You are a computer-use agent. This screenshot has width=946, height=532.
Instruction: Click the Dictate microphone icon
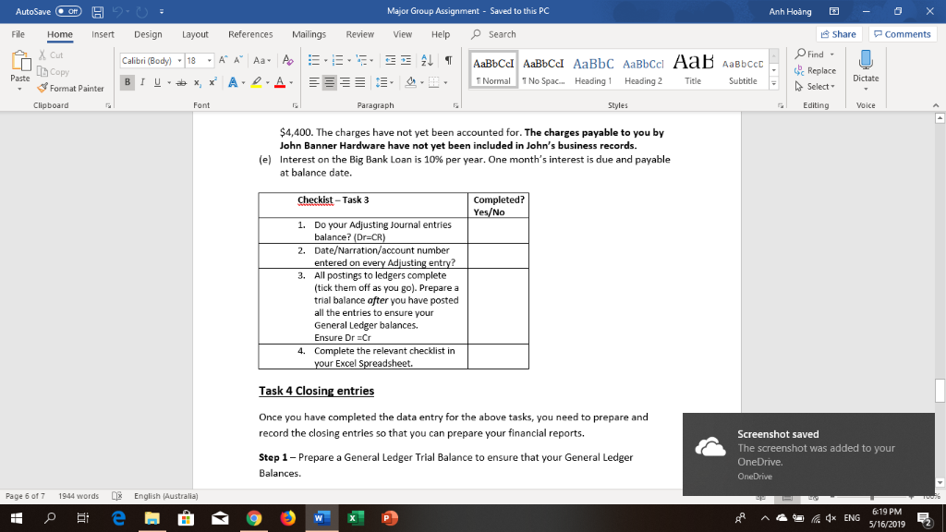(x=866, y=60)
